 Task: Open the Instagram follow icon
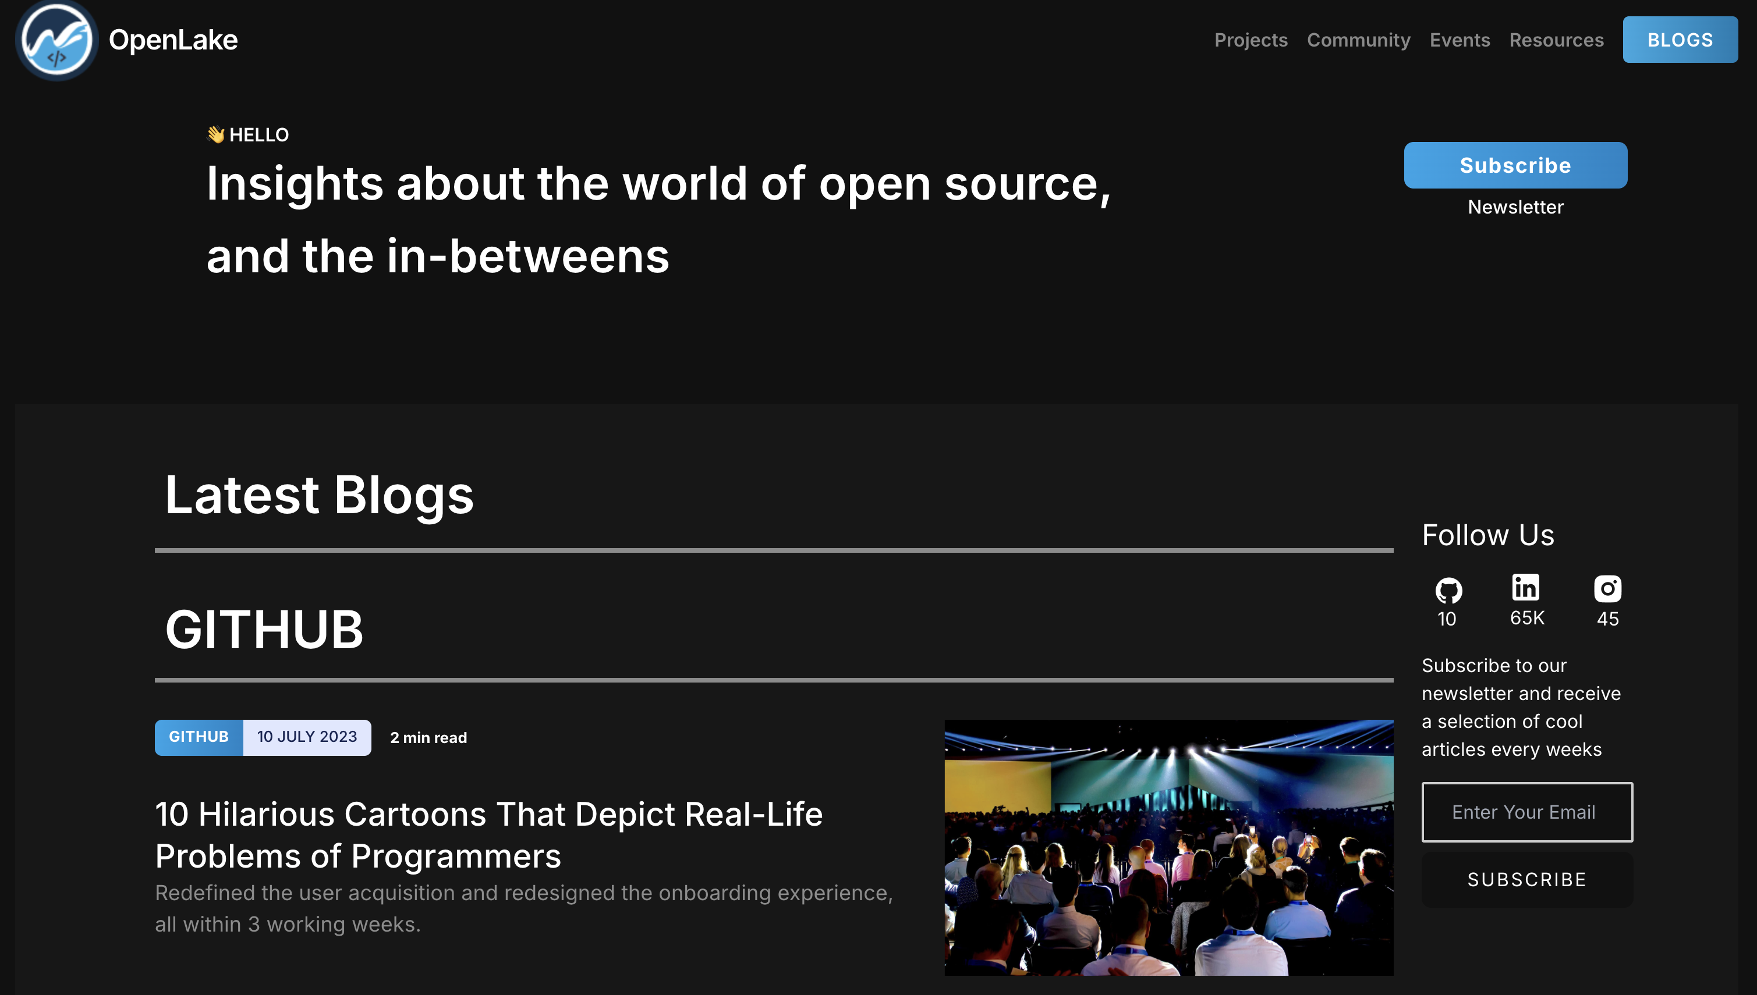(x=1607, y=588)
